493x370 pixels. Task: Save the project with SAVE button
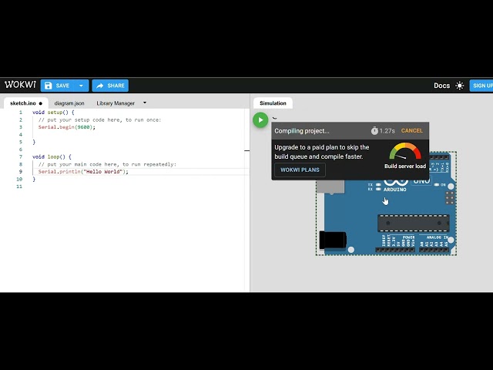tap(57, 86)
